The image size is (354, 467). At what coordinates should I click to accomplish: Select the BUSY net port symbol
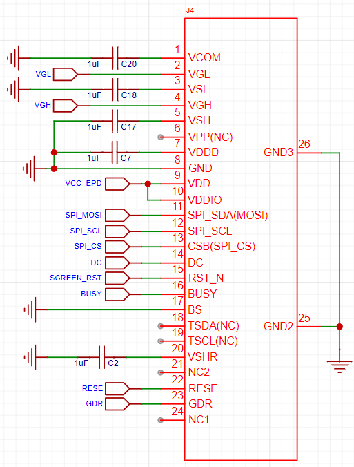pos(117,294)
